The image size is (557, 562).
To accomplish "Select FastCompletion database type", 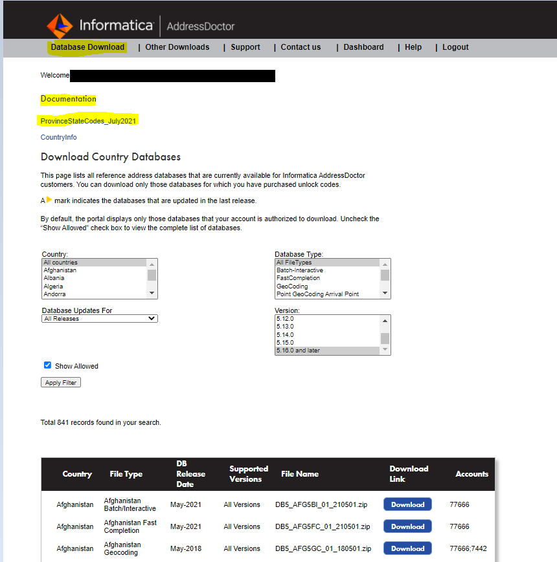I will point(327,278).
